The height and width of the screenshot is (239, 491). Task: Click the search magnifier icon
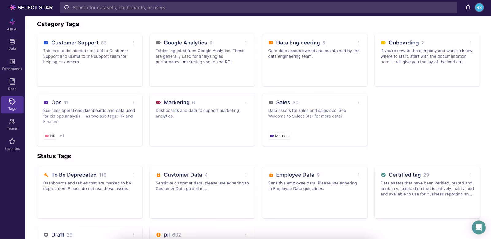[x=67, y=8]
